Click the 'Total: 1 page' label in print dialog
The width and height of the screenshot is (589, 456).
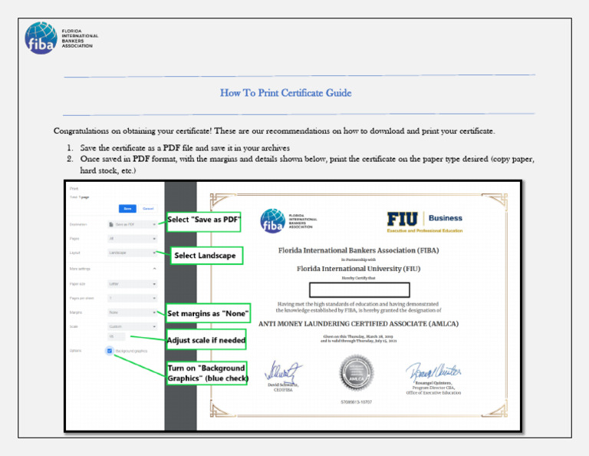click(x=79, y=197)
